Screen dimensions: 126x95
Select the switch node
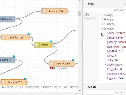(x=43, y=45)
